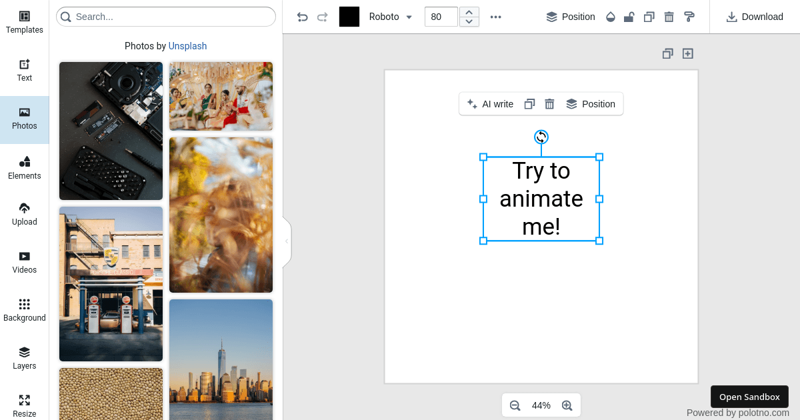Click the Download button
This screenshot has width=800, height=420.
754,17
